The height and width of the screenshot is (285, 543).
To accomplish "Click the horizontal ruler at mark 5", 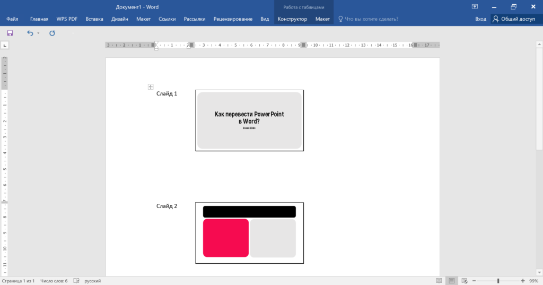I will (x=235, y=45).
